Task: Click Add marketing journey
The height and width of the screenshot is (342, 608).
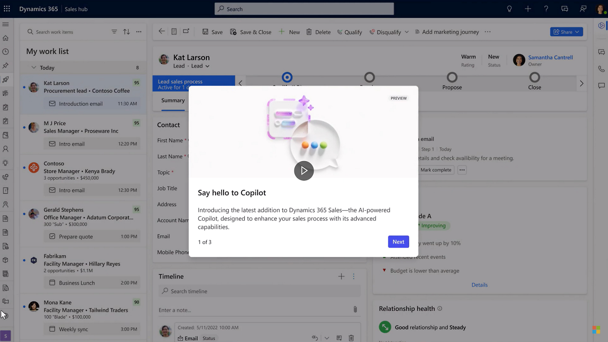Action: coord(447,32)
